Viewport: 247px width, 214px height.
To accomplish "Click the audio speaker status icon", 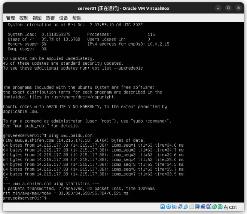I will pos(174,207).
